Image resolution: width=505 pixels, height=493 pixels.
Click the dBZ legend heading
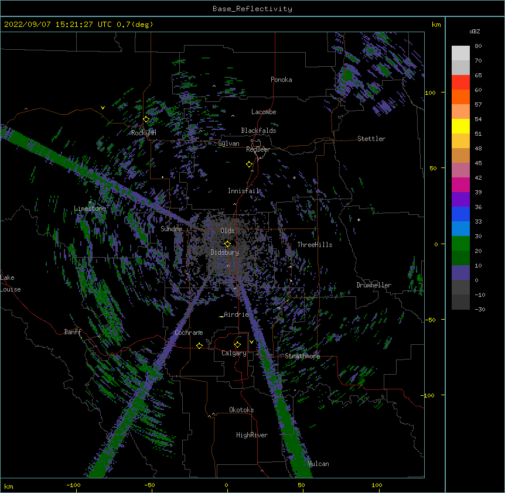475,31
